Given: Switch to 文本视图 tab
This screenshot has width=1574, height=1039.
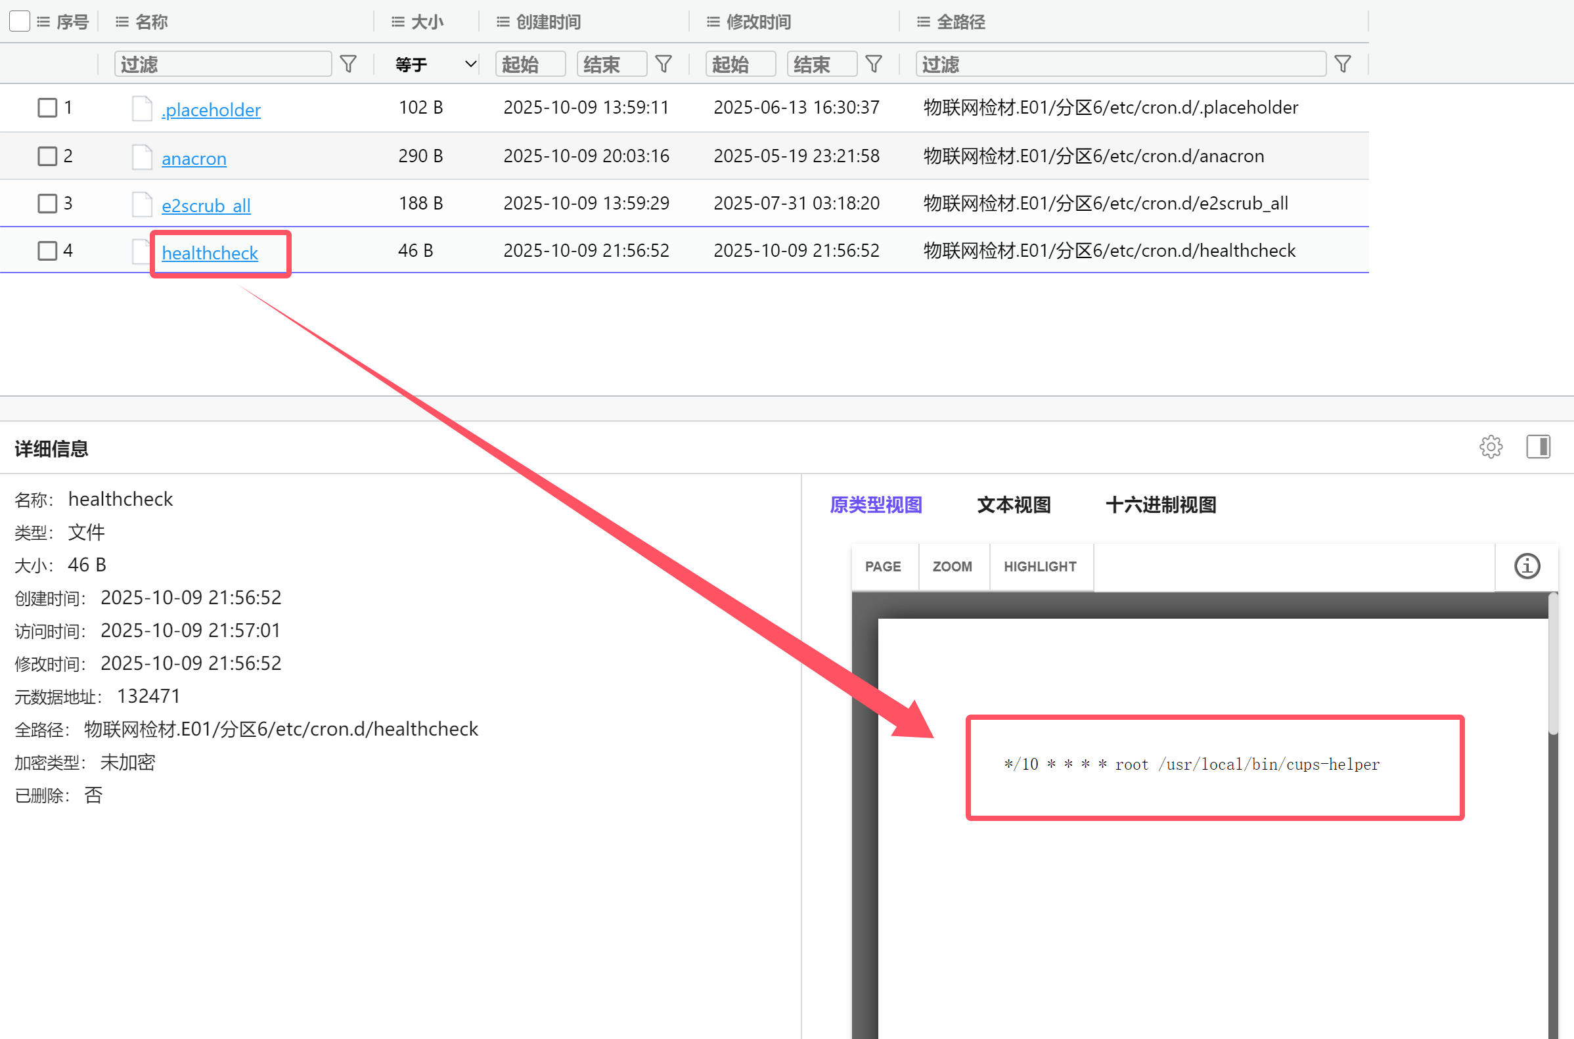Looking at the screenshot, I should (1014, 505).
